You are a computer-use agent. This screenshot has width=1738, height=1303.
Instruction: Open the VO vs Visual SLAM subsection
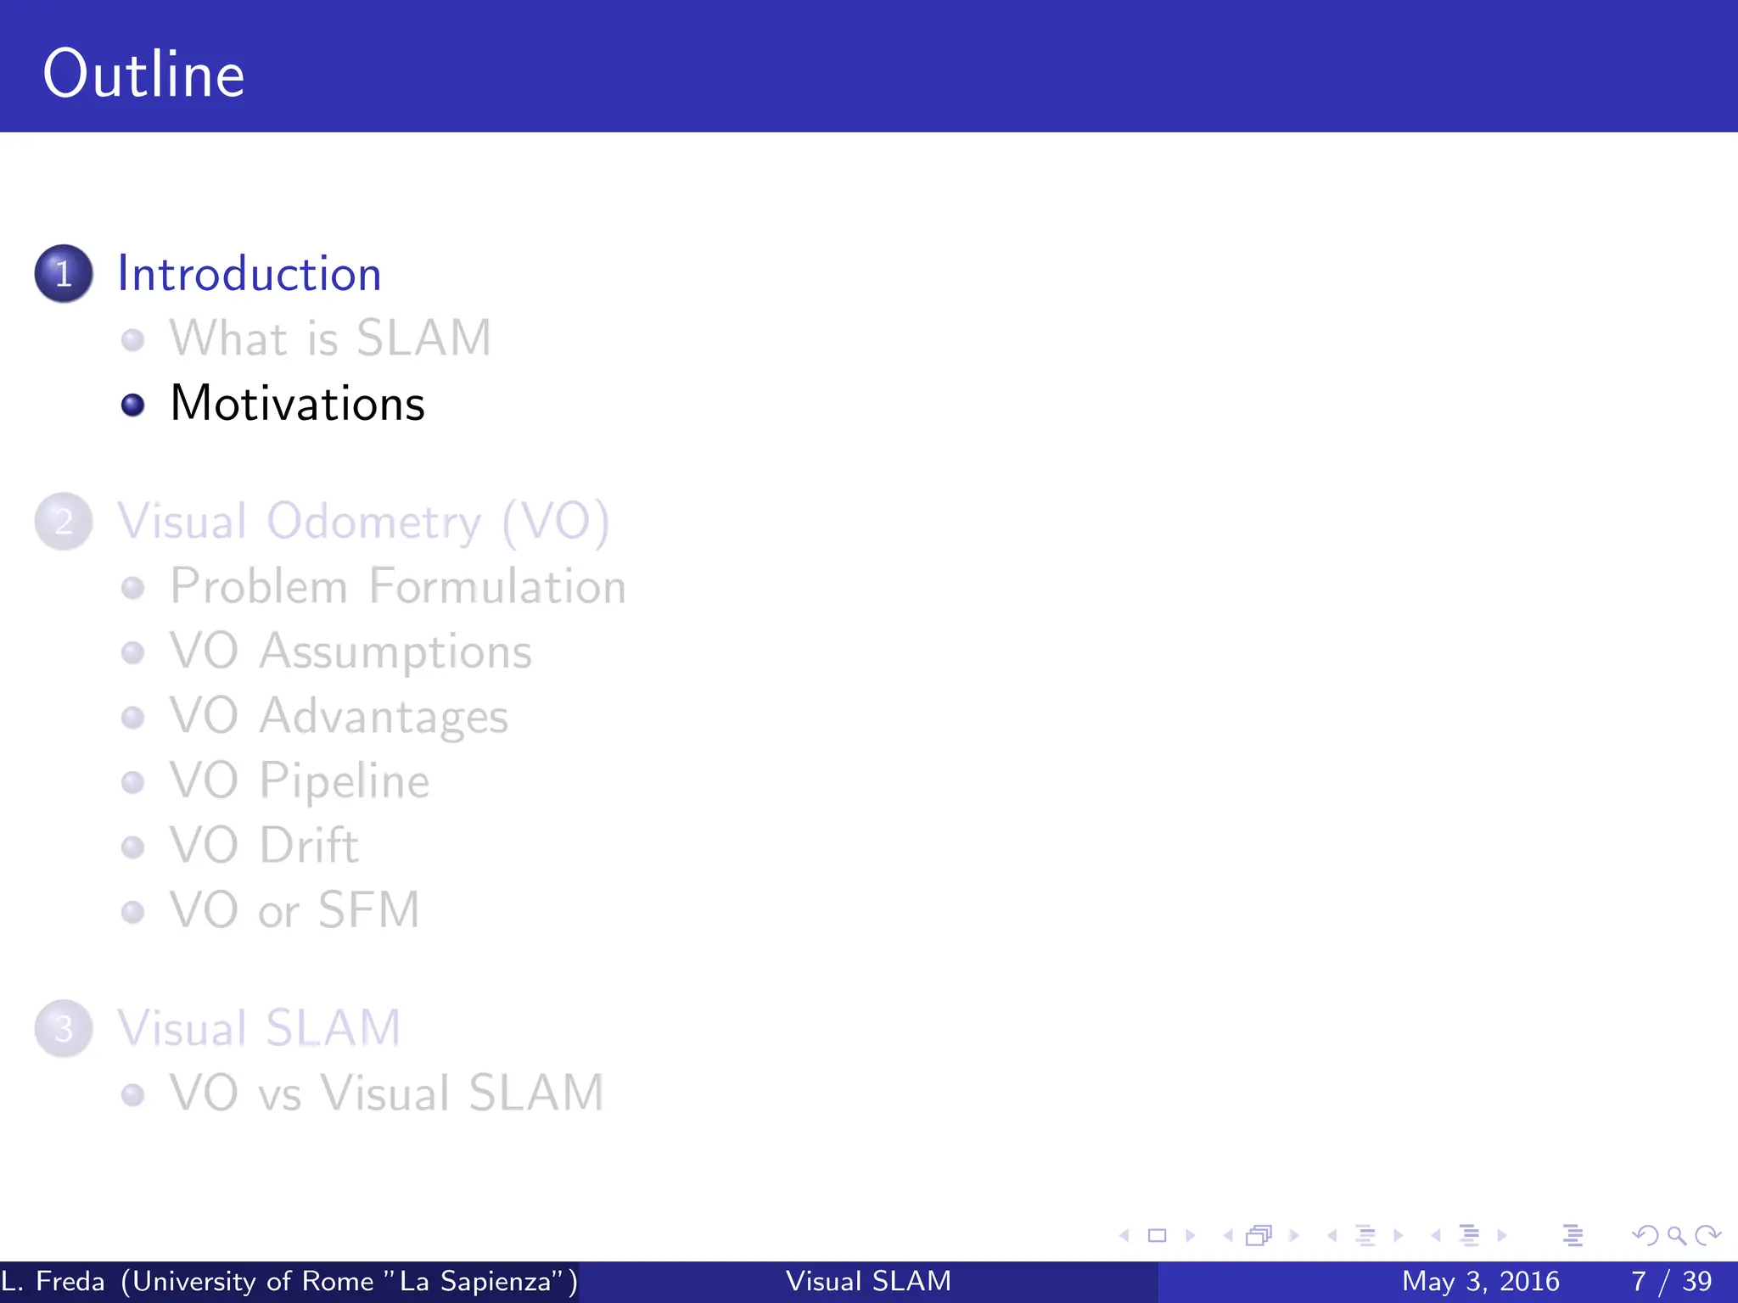click(x=387, y=1093)
